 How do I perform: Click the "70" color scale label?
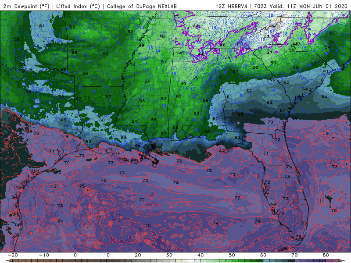tap(294, 255)
